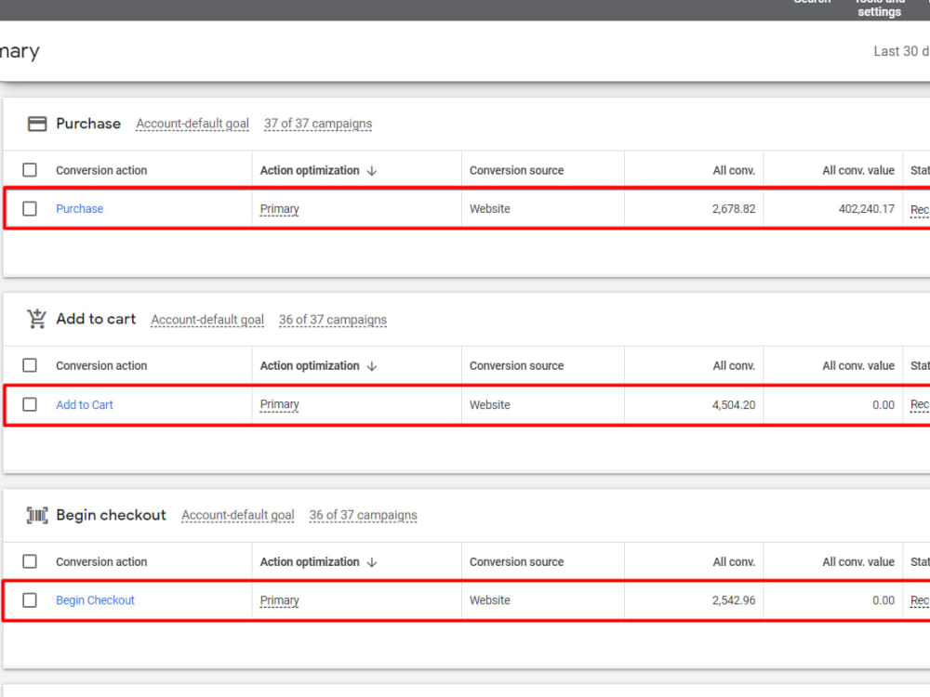The width and height of the screenshot is (930, 697).
Task: Click the 402,240.17 conversion value cell
Action: click(x=867, y=208)
